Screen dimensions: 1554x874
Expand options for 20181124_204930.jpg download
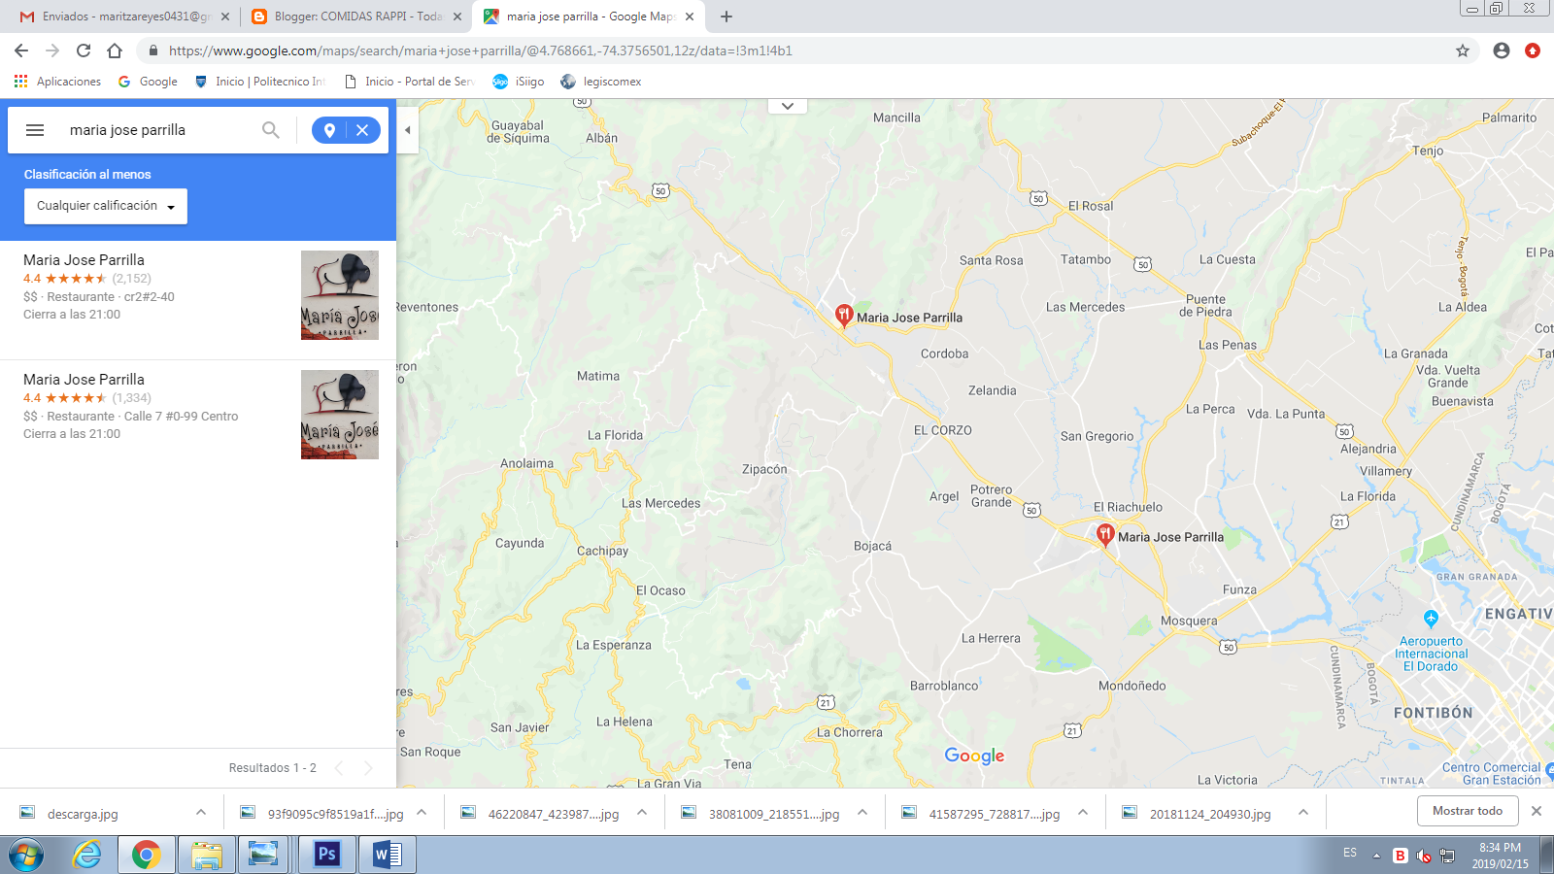[1303, 813]
